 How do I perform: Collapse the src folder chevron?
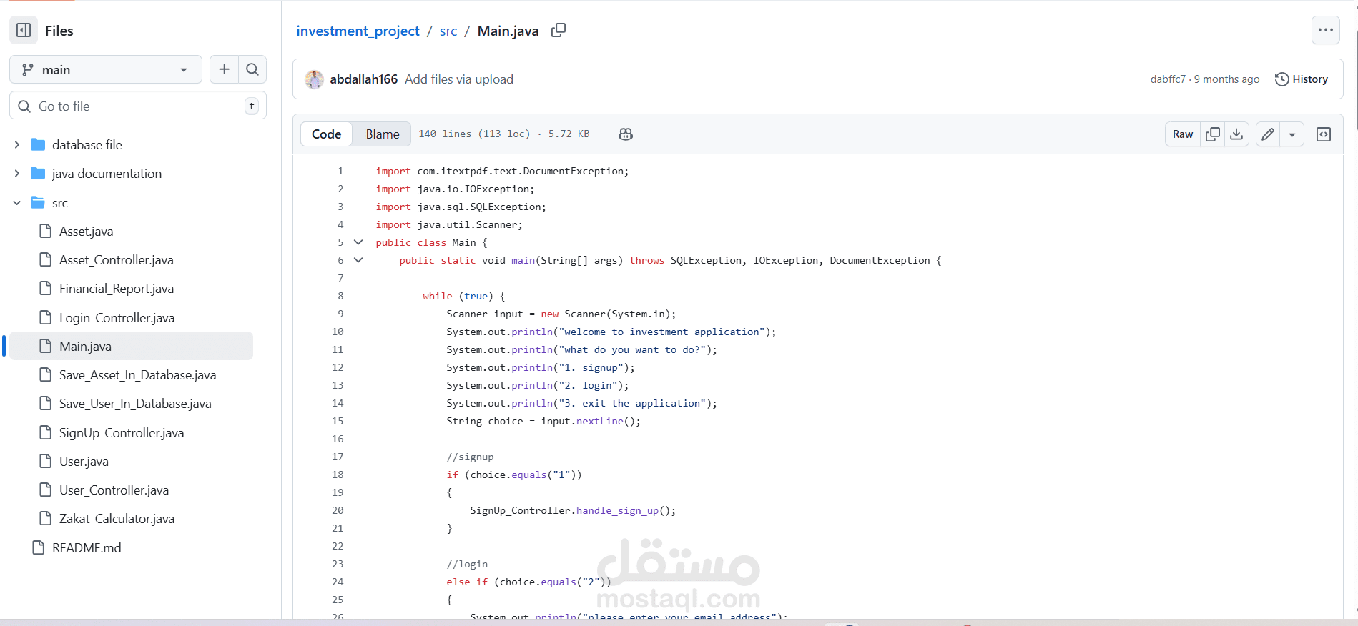tap(17, 203)
